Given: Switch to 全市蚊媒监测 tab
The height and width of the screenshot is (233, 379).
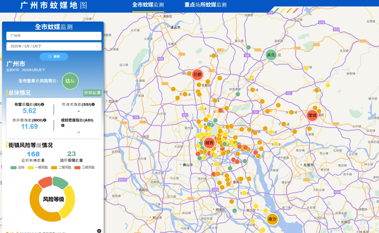Looking at the screenshot, I should [148, 5].
